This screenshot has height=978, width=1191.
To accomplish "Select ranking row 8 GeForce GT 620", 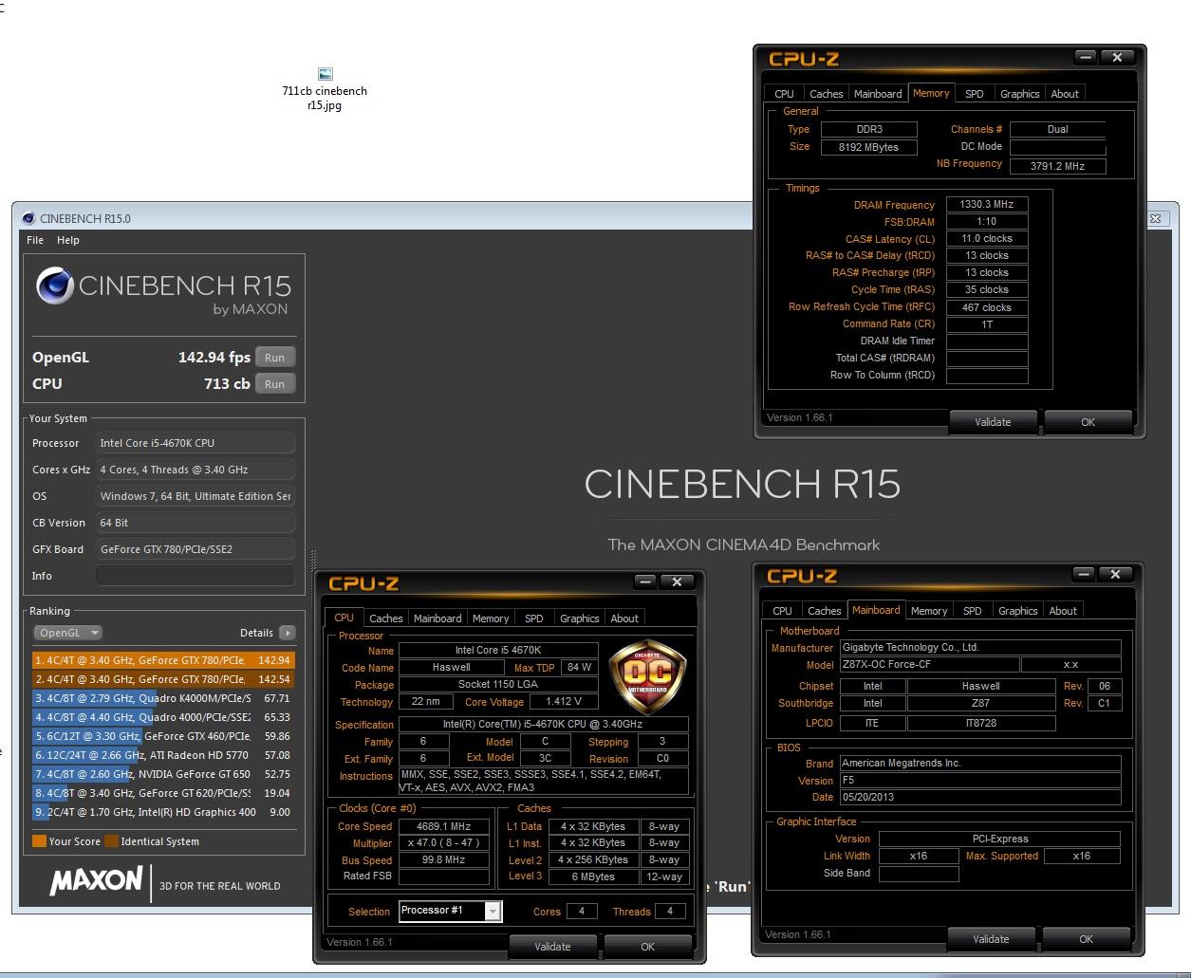I will click(x=163, y=793).
